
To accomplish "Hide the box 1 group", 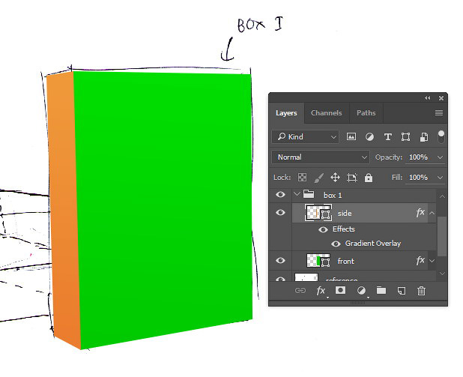I will point(280,194).
